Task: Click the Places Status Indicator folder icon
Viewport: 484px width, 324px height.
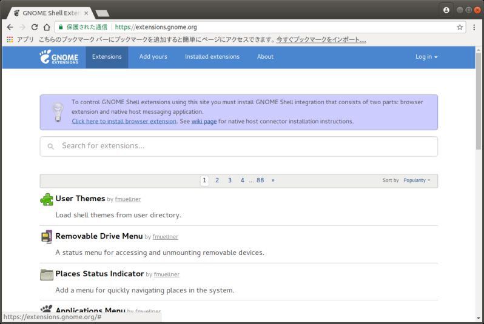Action: (x=47, y=274)
